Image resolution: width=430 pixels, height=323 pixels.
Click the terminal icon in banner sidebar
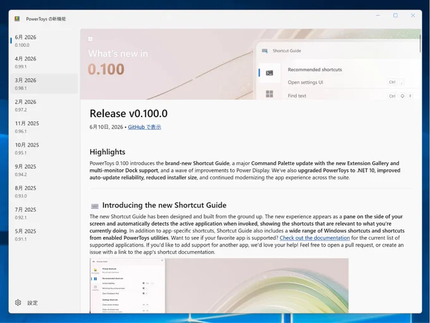click(x=269, y=73)
